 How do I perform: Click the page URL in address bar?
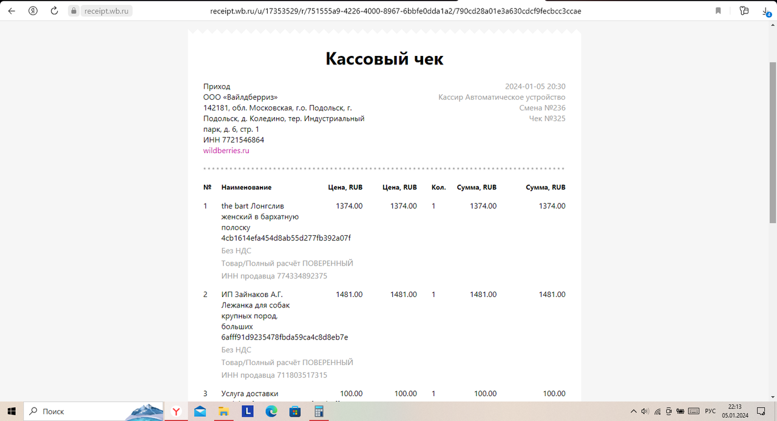(x=396, y=11)
